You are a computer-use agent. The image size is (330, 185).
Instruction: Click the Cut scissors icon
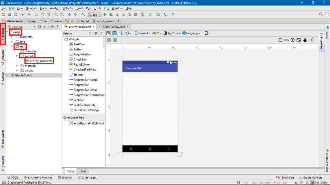(x=36, y=14)
